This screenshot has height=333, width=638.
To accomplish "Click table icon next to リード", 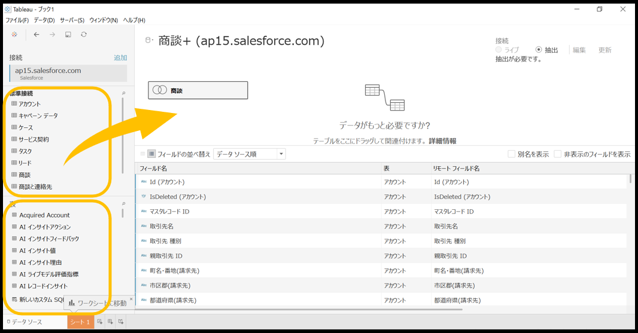I will point(14,163).
